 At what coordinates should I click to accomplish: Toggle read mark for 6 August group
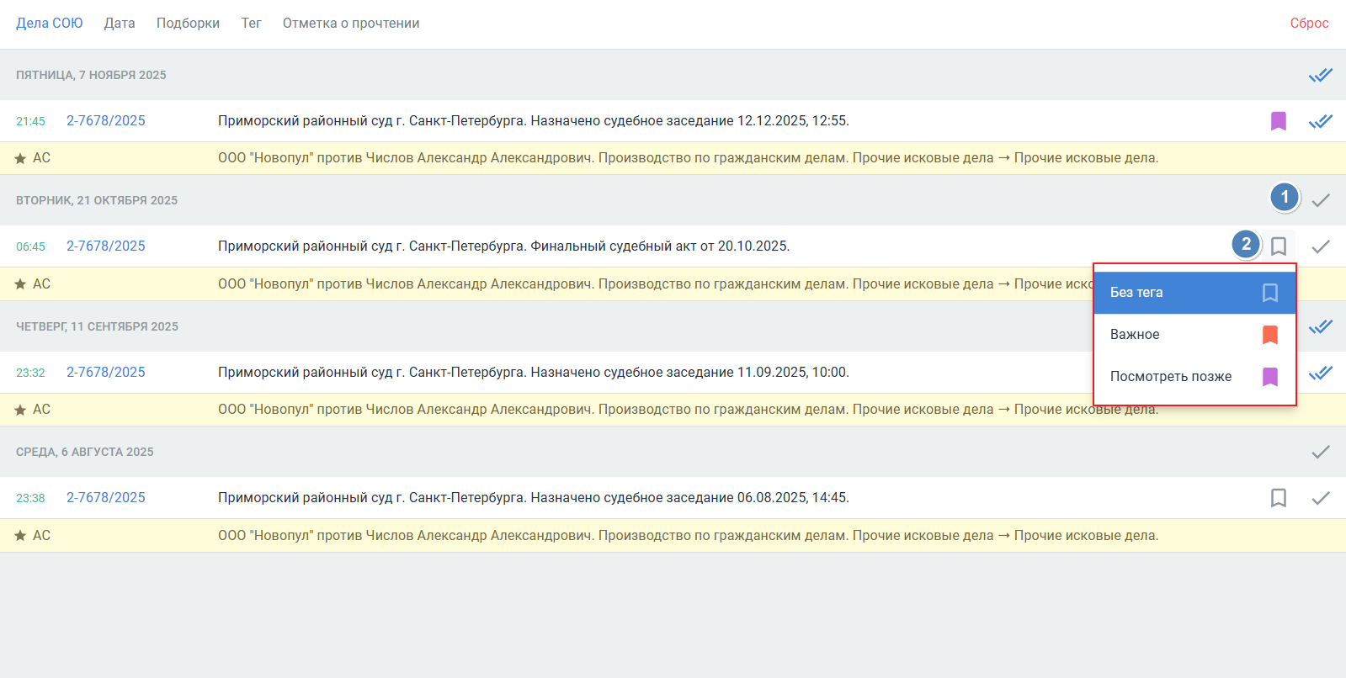point(1320,452)
